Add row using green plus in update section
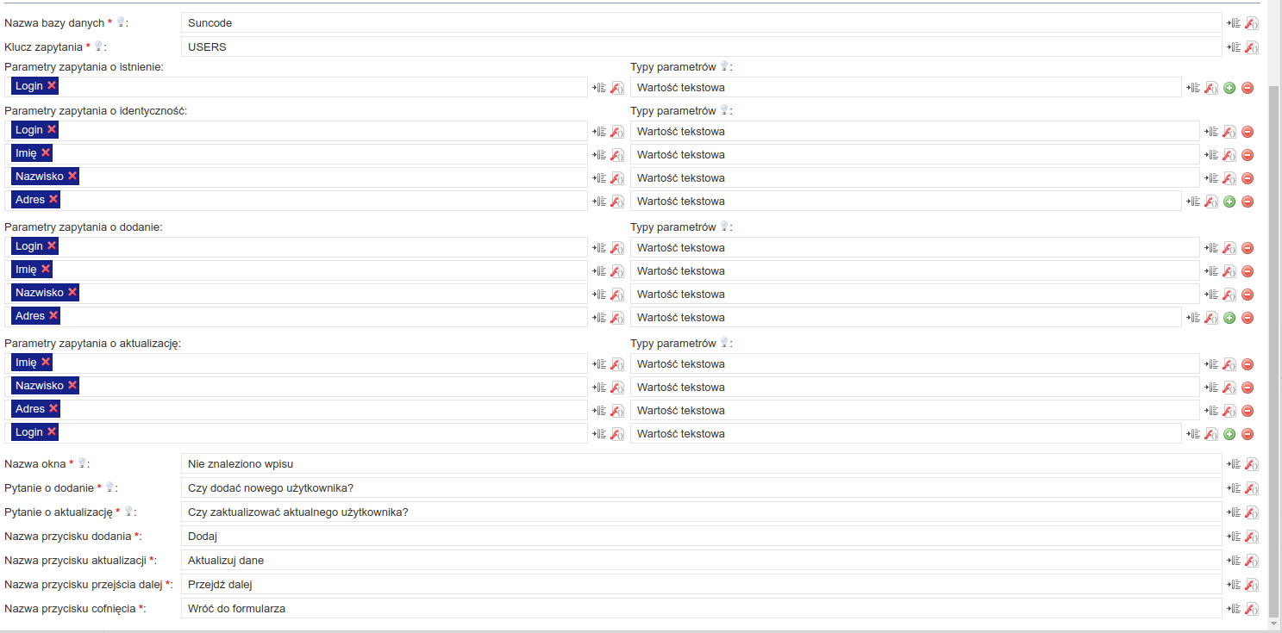 1229,434
